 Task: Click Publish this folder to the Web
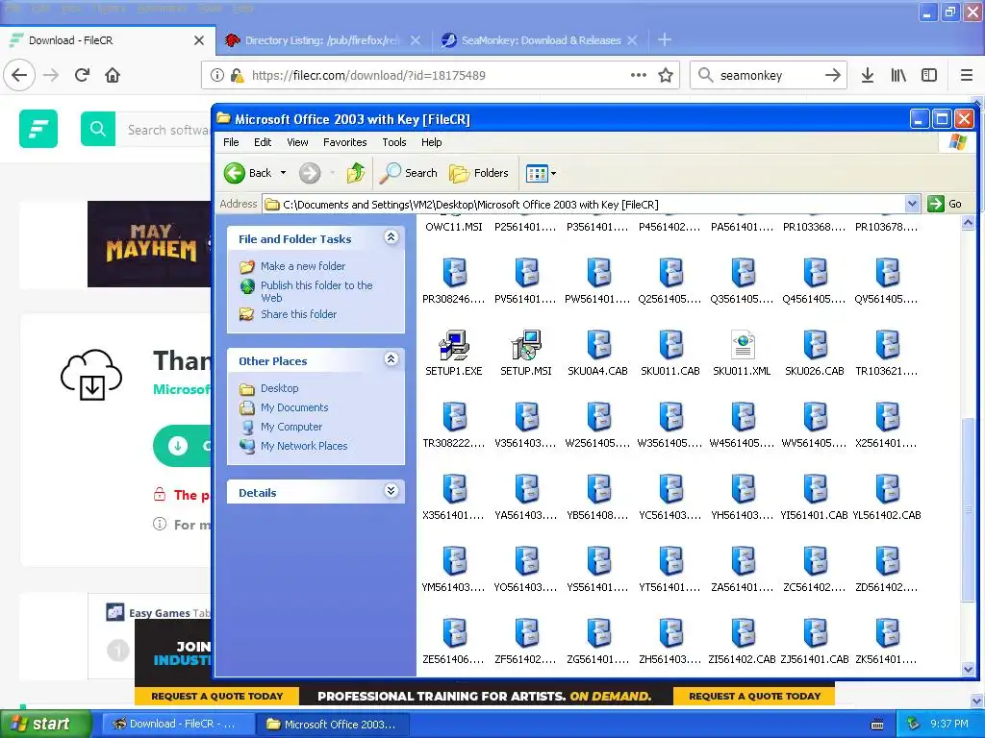click(x=316, y=291)
